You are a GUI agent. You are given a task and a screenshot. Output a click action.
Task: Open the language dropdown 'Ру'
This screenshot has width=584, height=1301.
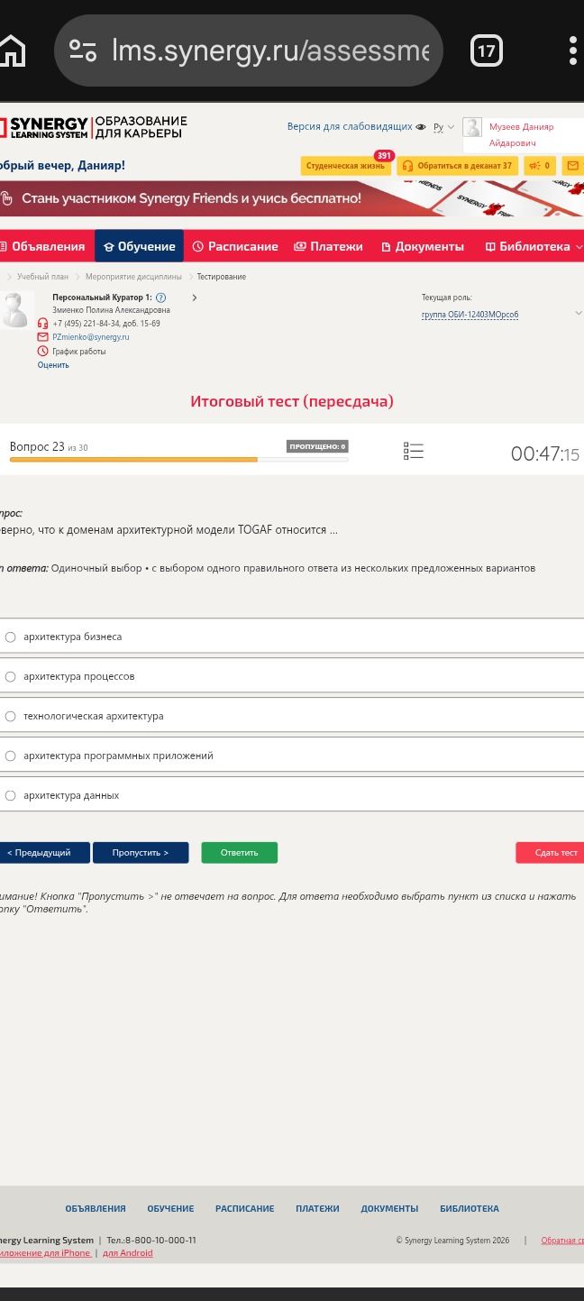(443, 127)
